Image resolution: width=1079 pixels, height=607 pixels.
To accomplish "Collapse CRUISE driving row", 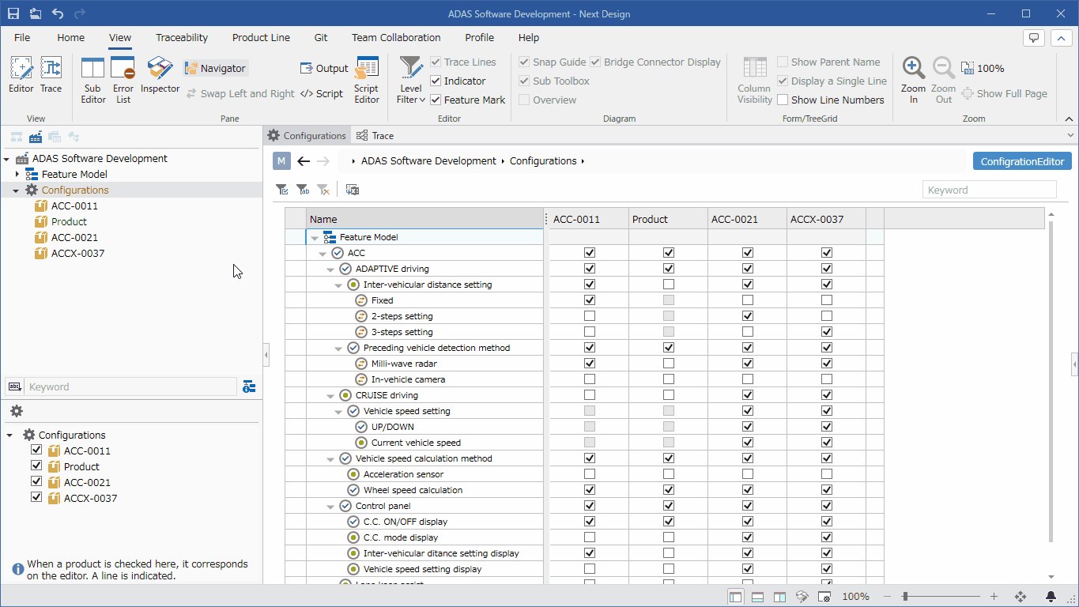I will point(330,396).
